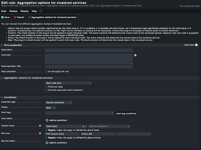Click the green Save checkmark icon
Screen dimensions: 201x150
click(x=3, y=17)
